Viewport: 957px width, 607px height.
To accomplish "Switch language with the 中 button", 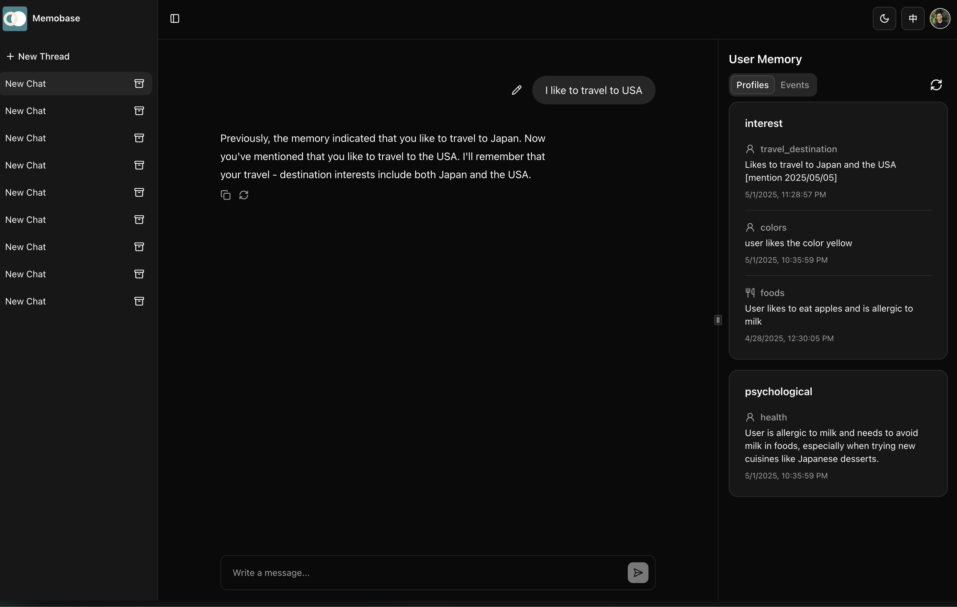I will click(913, 19).
